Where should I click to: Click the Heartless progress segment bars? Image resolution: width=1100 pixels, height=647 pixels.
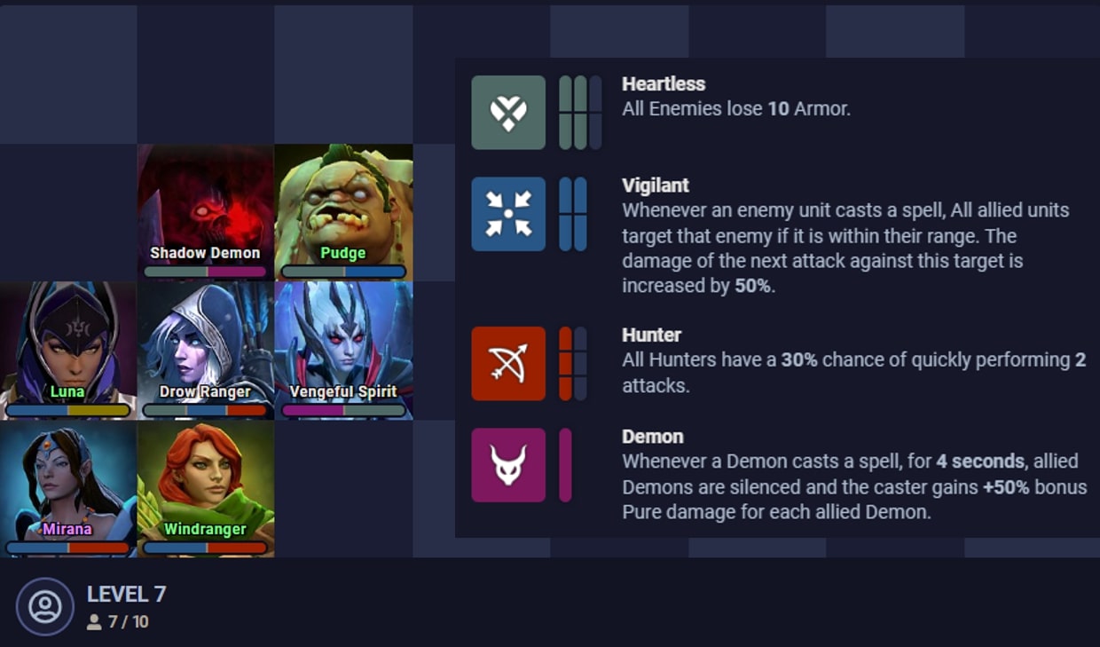(580, 112)
